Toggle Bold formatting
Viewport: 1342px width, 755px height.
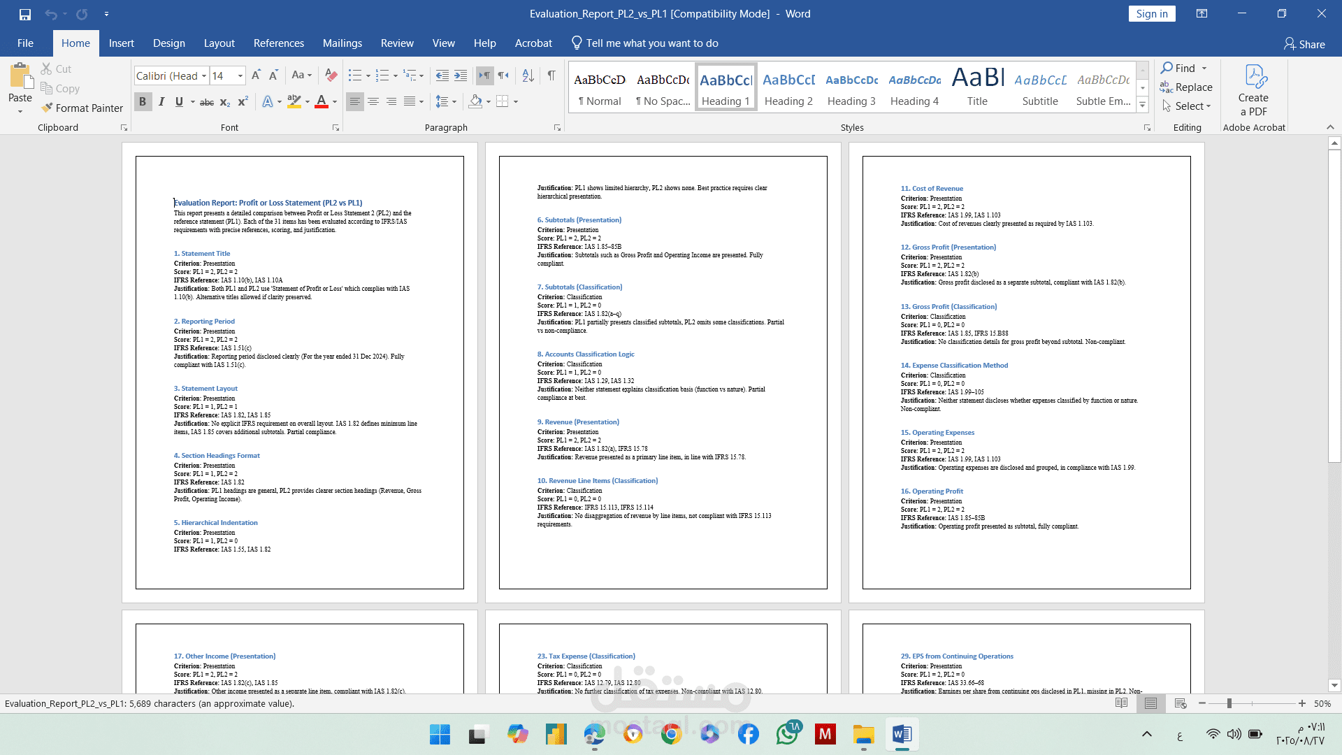coord(143,102)
